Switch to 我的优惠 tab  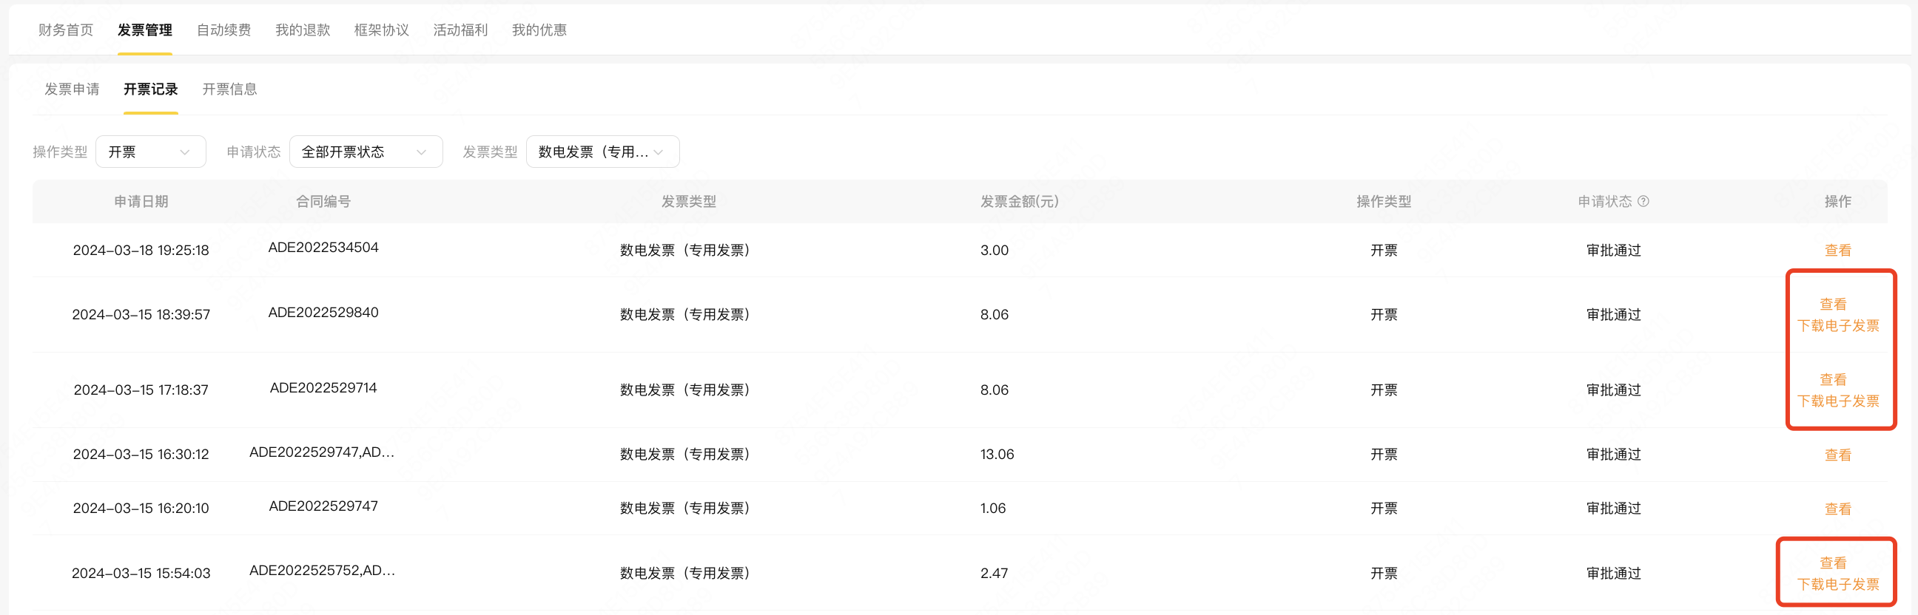(x=539, y=30)
